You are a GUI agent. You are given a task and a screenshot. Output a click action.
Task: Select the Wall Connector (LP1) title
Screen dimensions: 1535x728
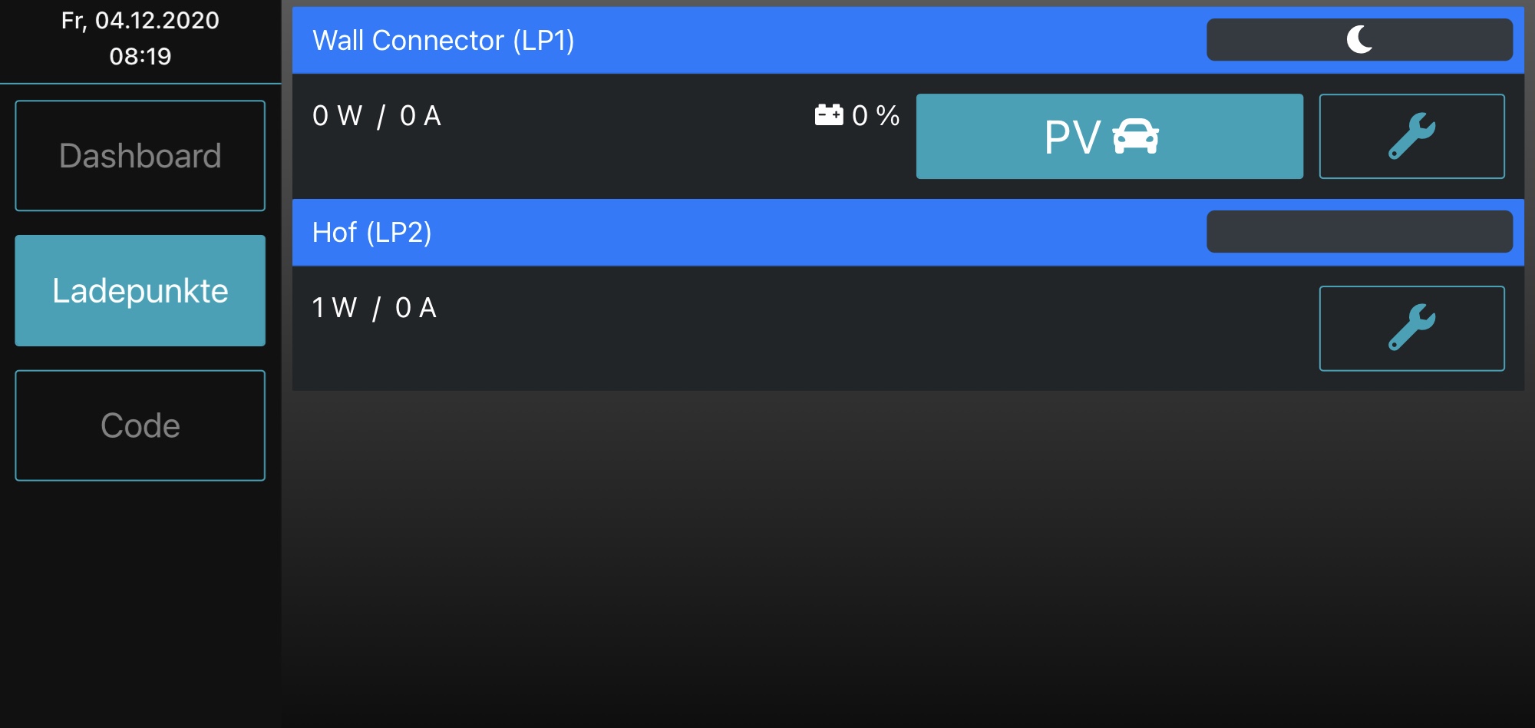(443, 40)
